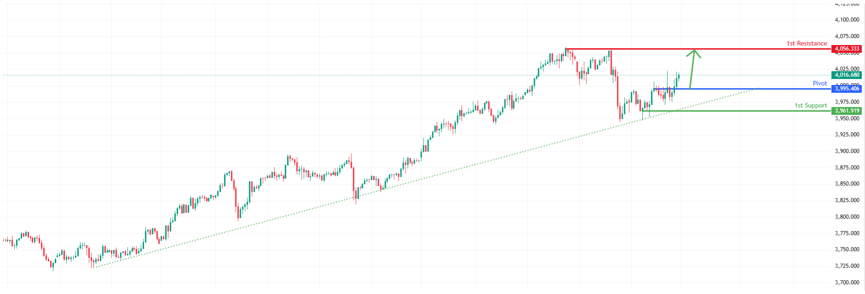865x294 pixels.
Task: Click the 3,850.000 price axis label
Action: click(x=847, y=184)
